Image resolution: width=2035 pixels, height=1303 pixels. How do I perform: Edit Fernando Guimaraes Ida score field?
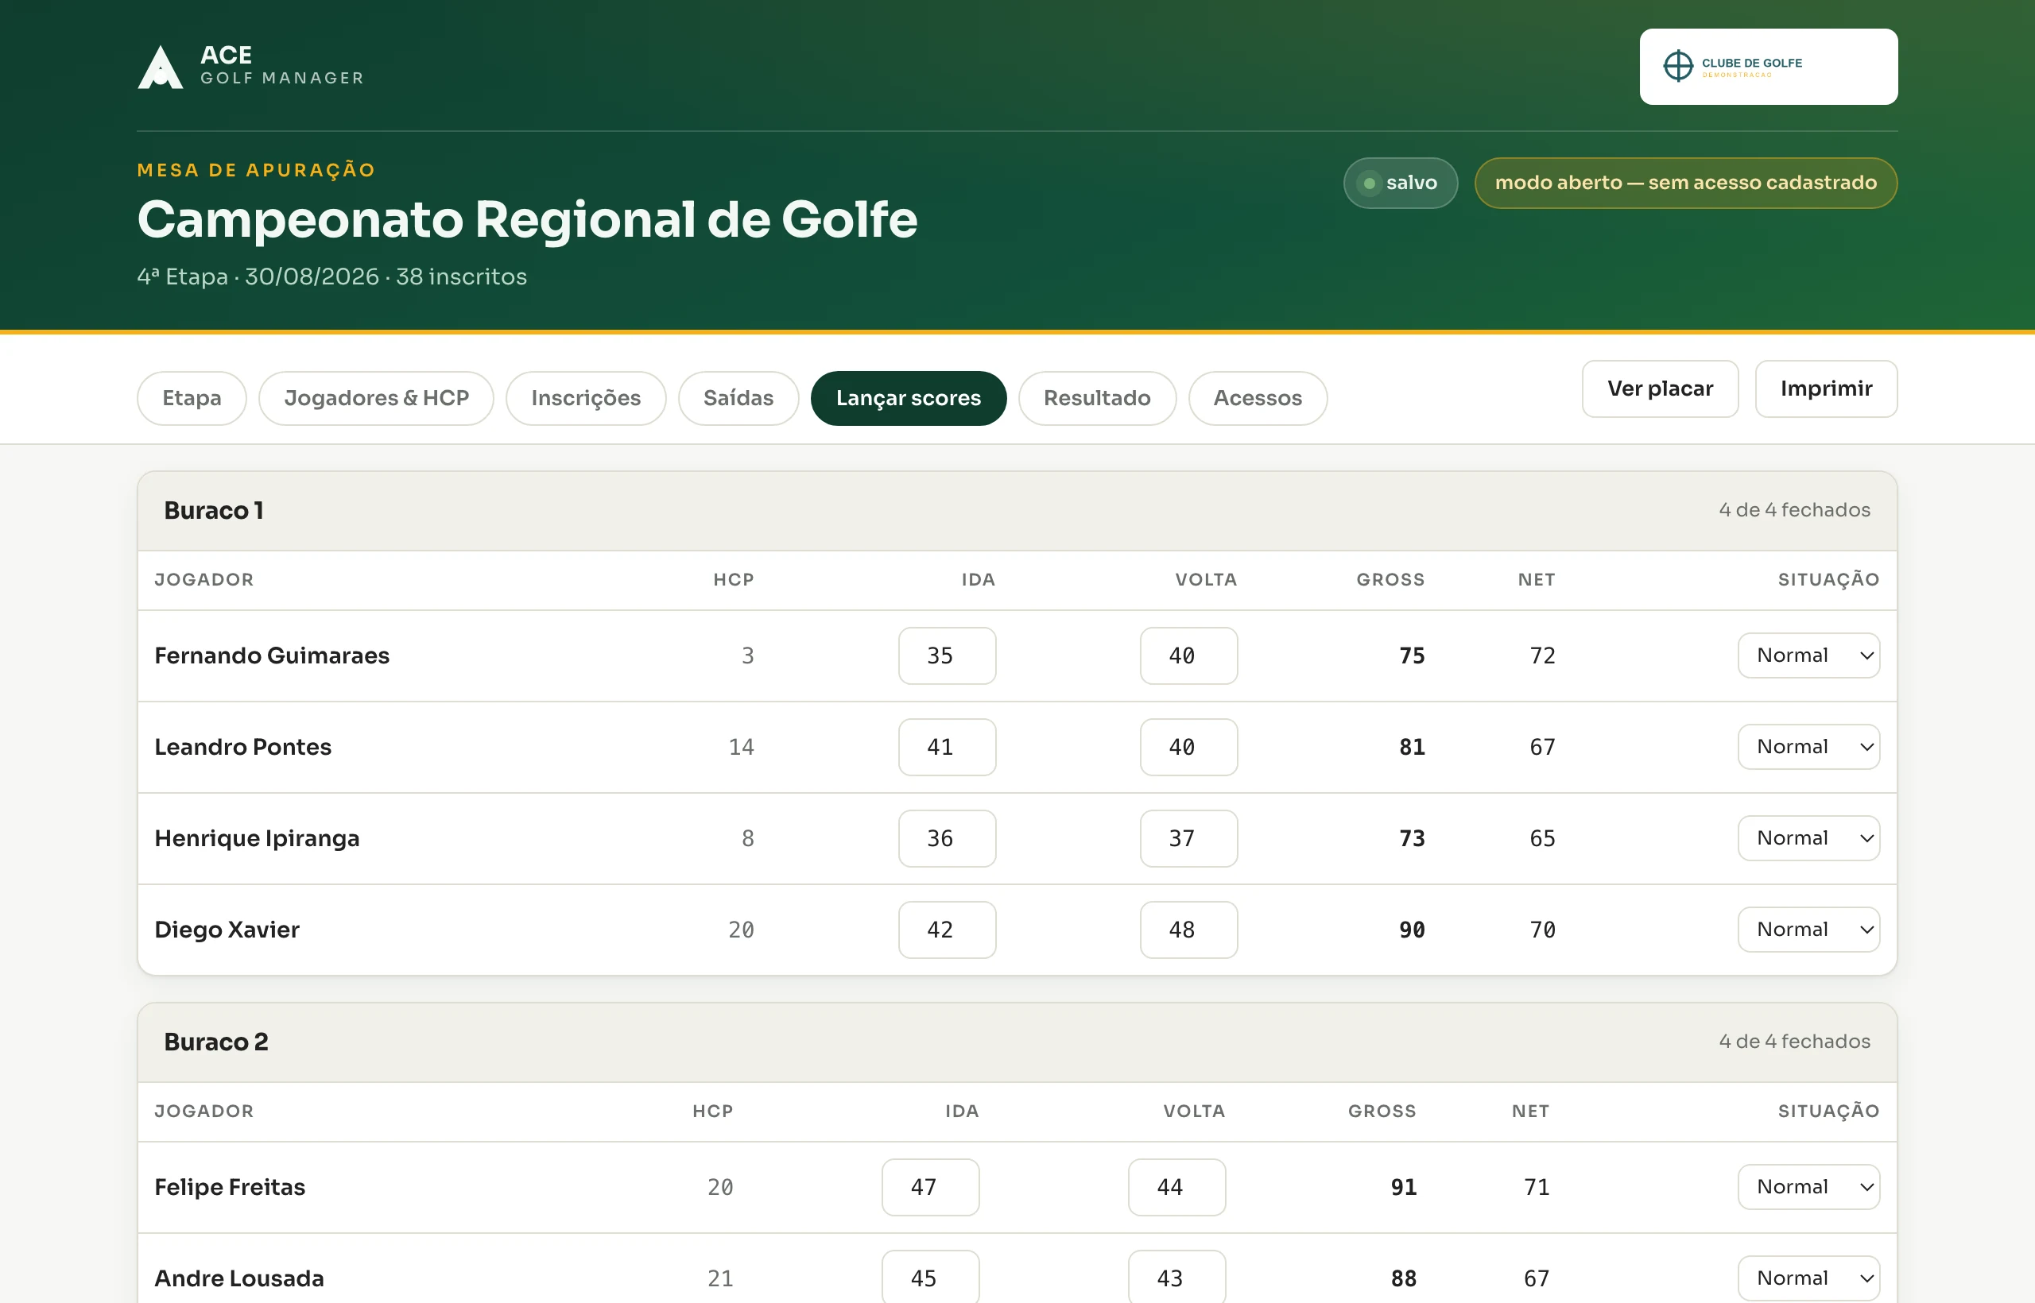pos(948,655)
